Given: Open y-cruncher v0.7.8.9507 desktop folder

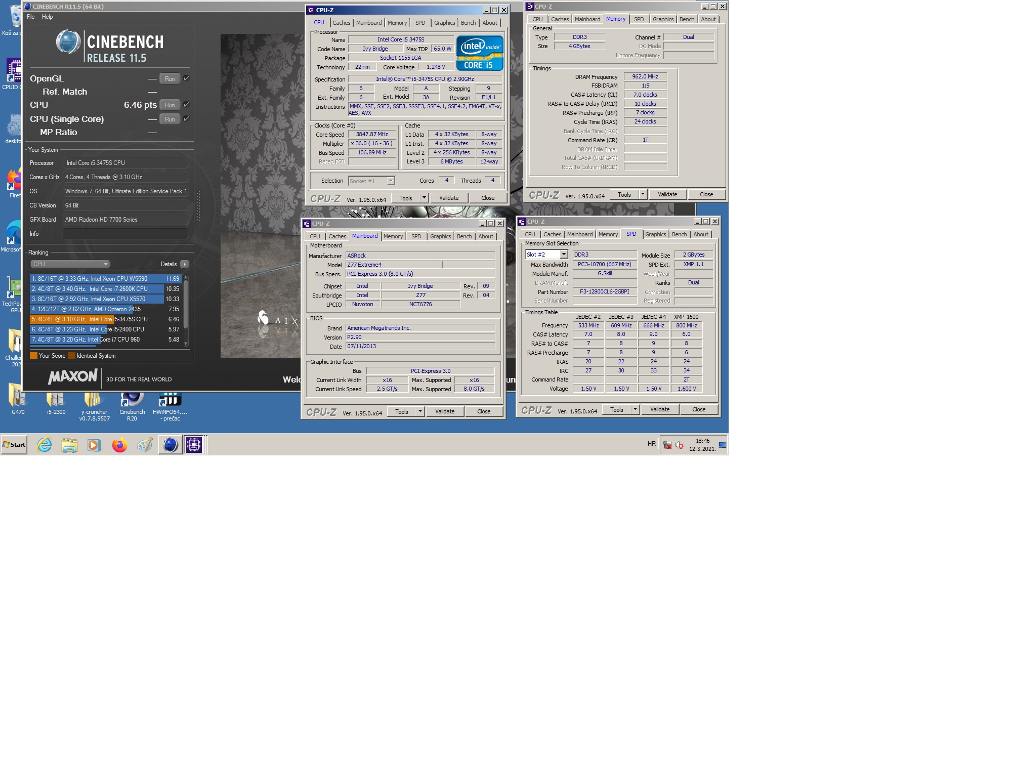Looking at the screenshot, I should pos(94,406).
